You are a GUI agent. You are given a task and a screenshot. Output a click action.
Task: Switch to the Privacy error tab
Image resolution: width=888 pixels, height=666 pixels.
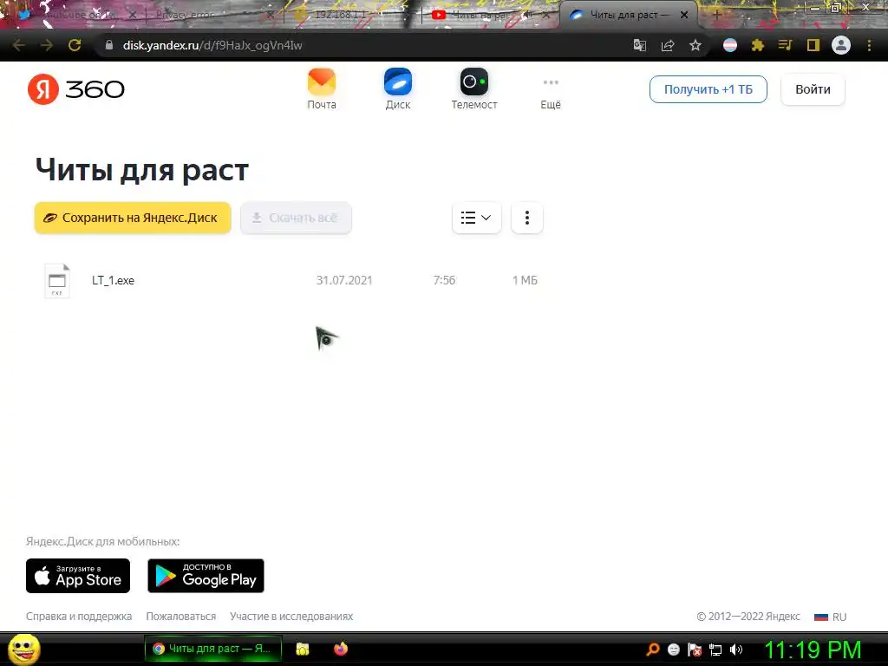coord(210,16)
